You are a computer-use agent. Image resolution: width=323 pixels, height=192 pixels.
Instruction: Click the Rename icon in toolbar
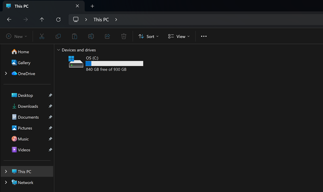click(x=91, y=36)
